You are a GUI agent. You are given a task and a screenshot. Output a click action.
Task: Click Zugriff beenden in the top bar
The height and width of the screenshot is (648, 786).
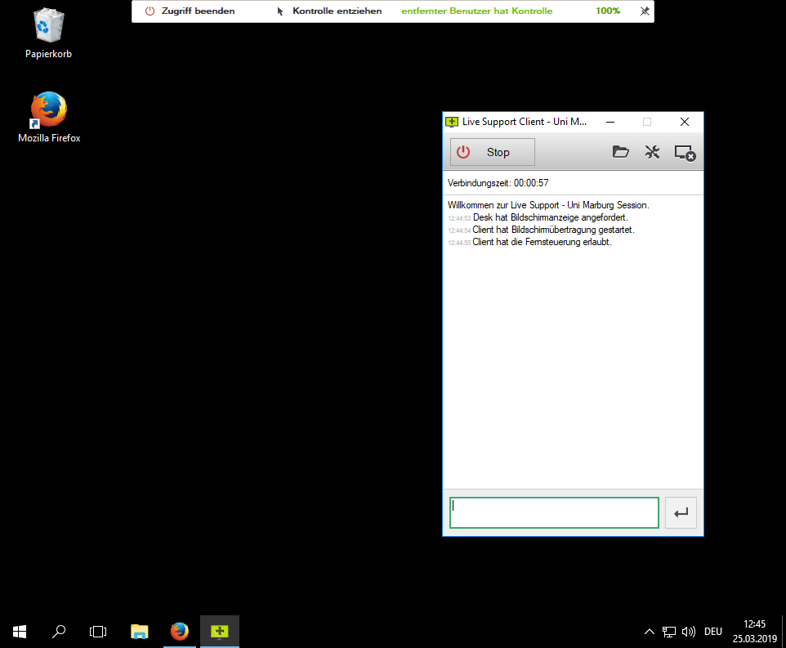(190, 11)
